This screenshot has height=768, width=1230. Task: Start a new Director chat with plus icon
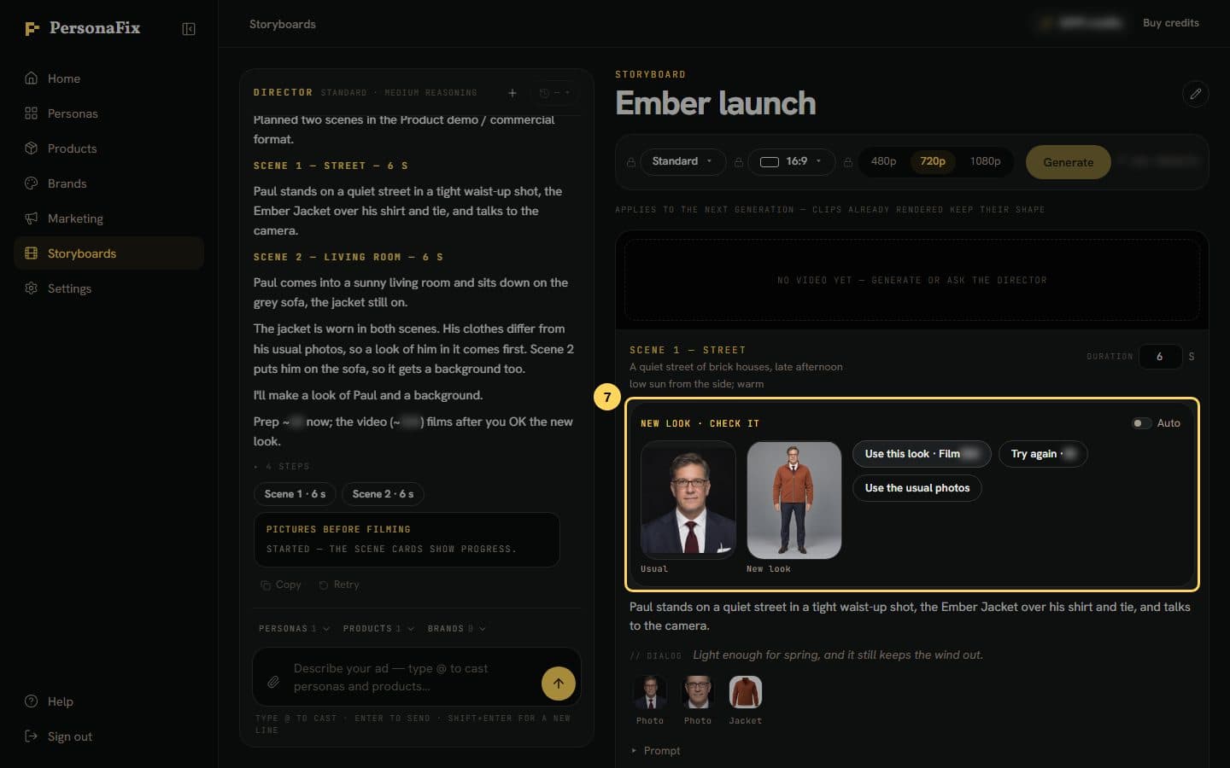pyautogui.click(x=512, y=93)
